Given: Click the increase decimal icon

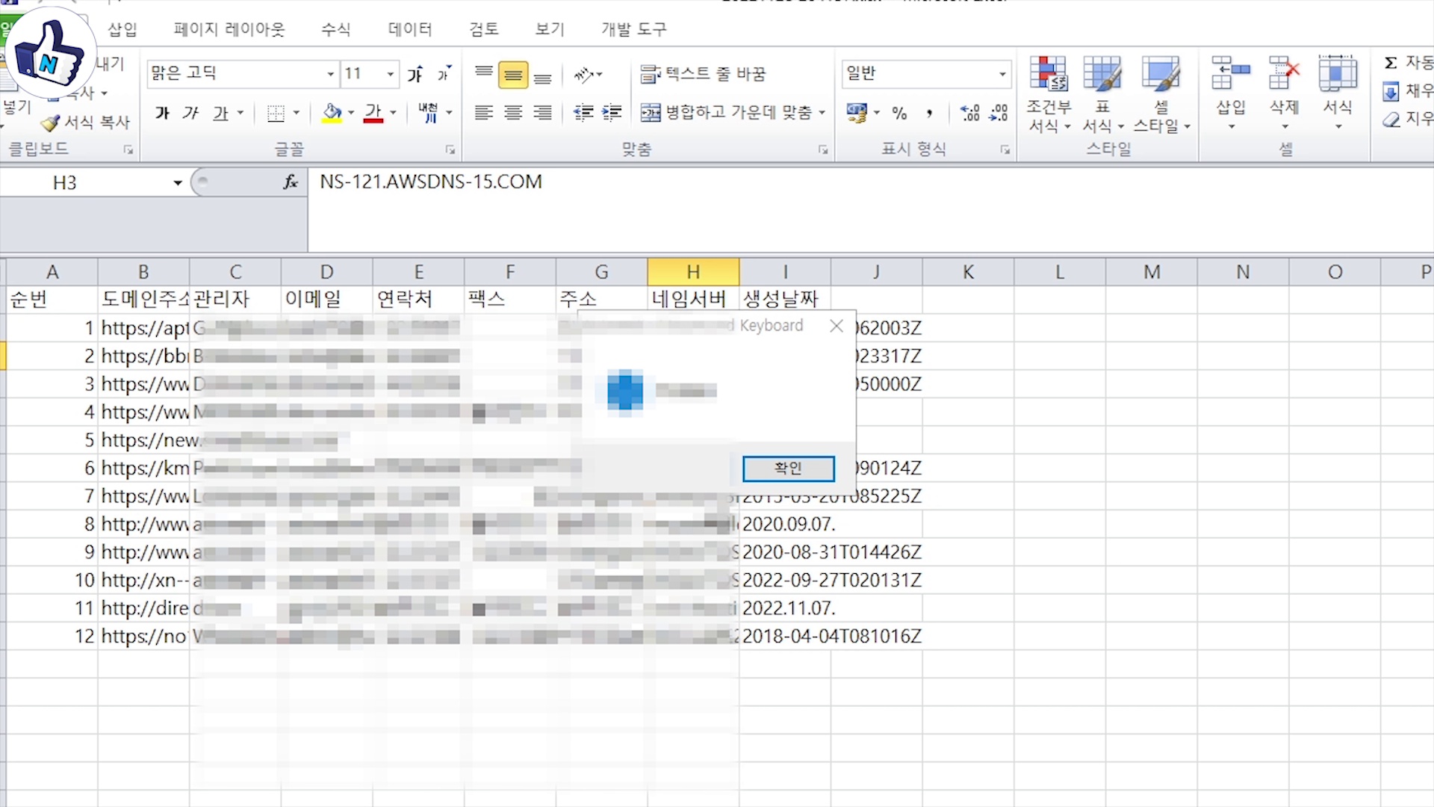Looking at the screenshot, I should pos(969,113).
